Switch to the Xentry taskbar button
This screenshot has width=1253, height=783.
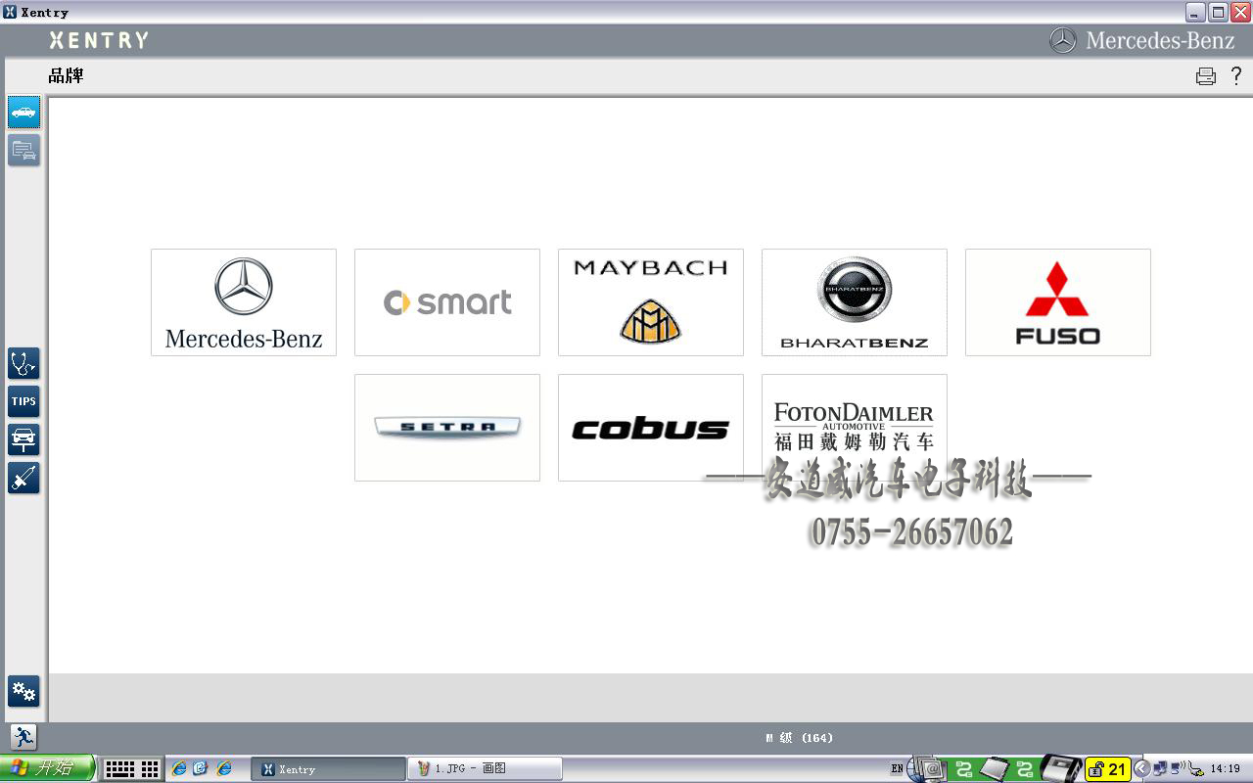(x=328, y=769)
